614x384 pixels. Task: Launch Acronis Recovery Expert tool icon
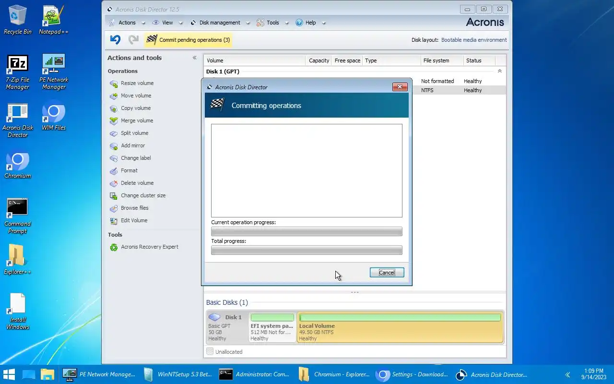click(x=114, y=247)
